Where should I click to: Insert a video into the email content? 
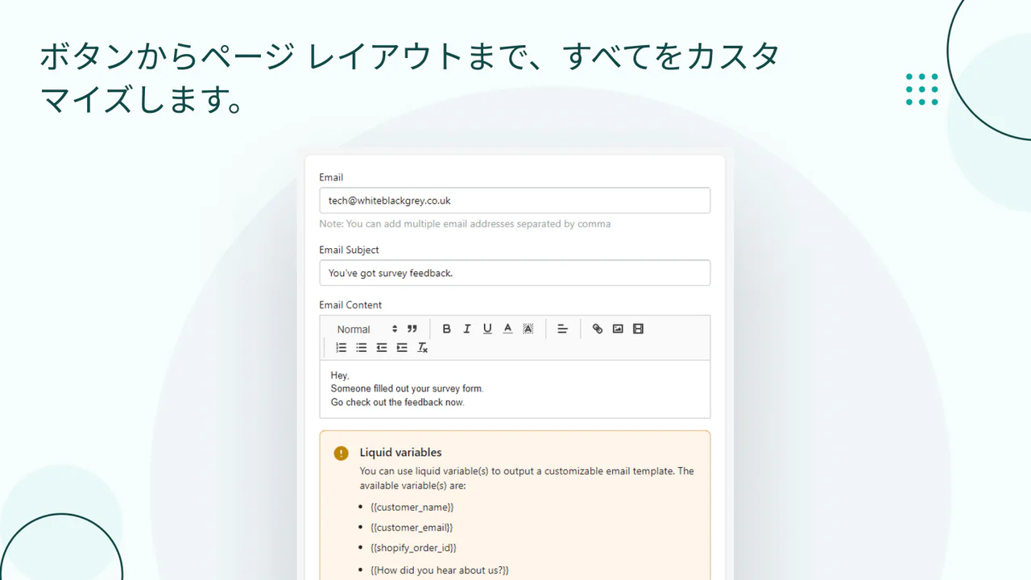638,329
